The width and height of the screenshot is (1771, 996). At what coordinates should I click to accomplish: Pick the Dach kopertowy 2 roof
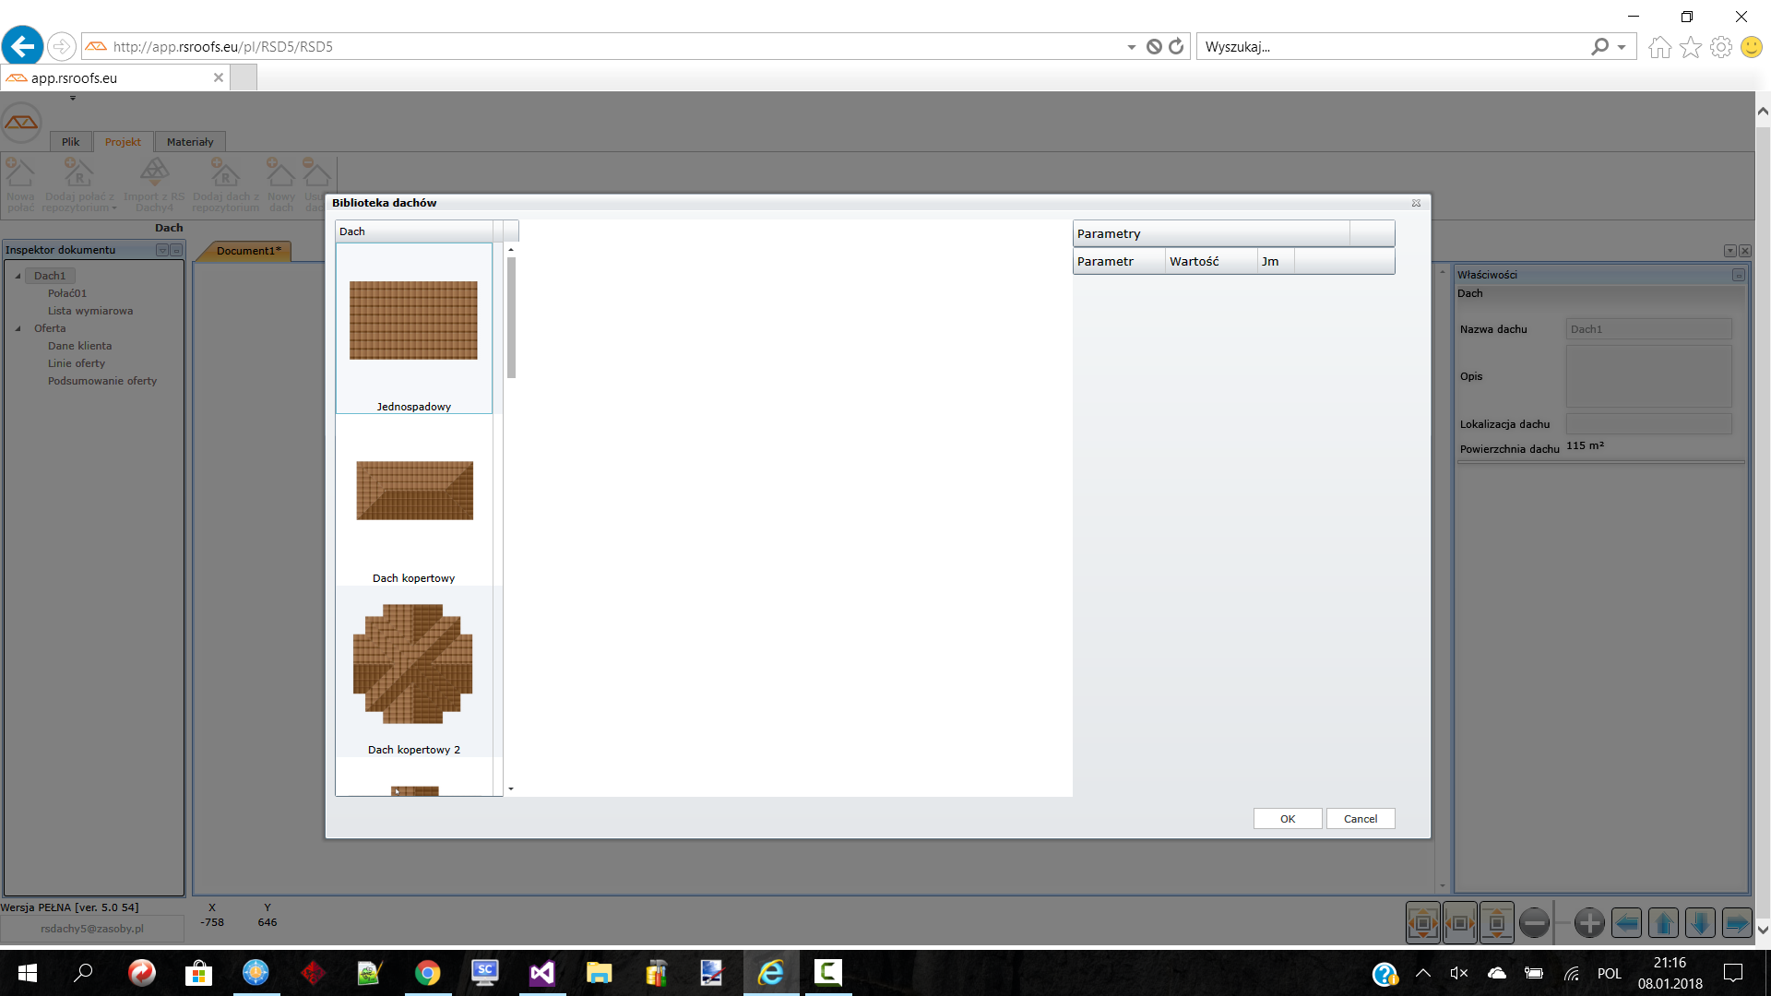click(x=412, y=663)
